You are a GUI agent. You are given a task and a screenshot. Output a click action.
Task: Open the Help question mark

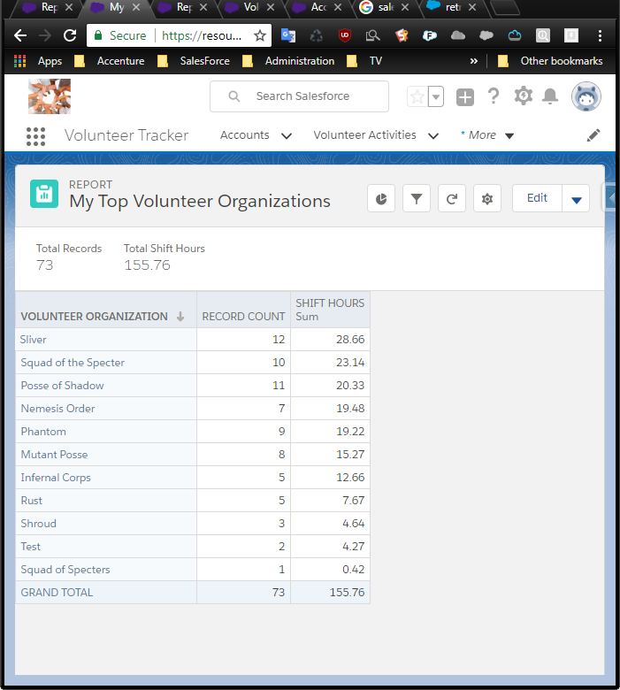coord(494,96)
